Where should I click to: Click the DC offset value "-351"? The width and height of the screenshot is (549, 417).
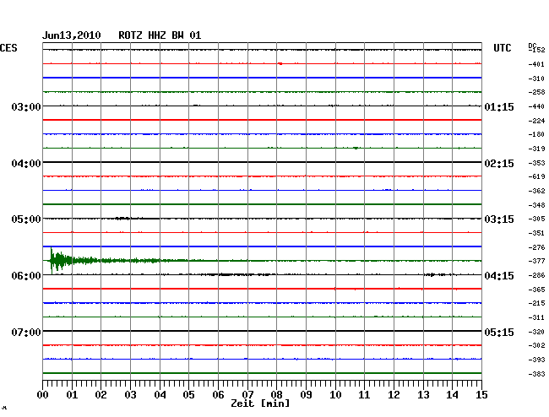coord(536,233)
